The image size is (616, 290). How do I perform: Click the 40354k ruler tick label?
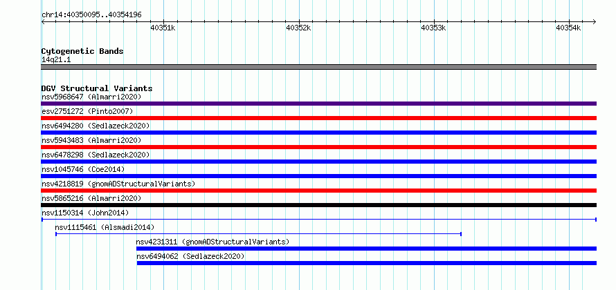coord(568,28)
